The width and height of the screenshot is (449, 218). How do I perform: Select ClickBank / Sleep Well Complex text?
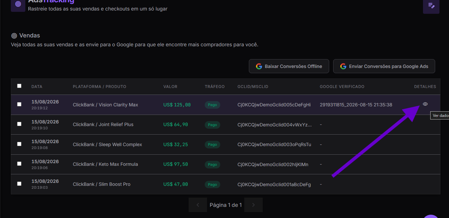pyautogui.click(x=107, y=144)
